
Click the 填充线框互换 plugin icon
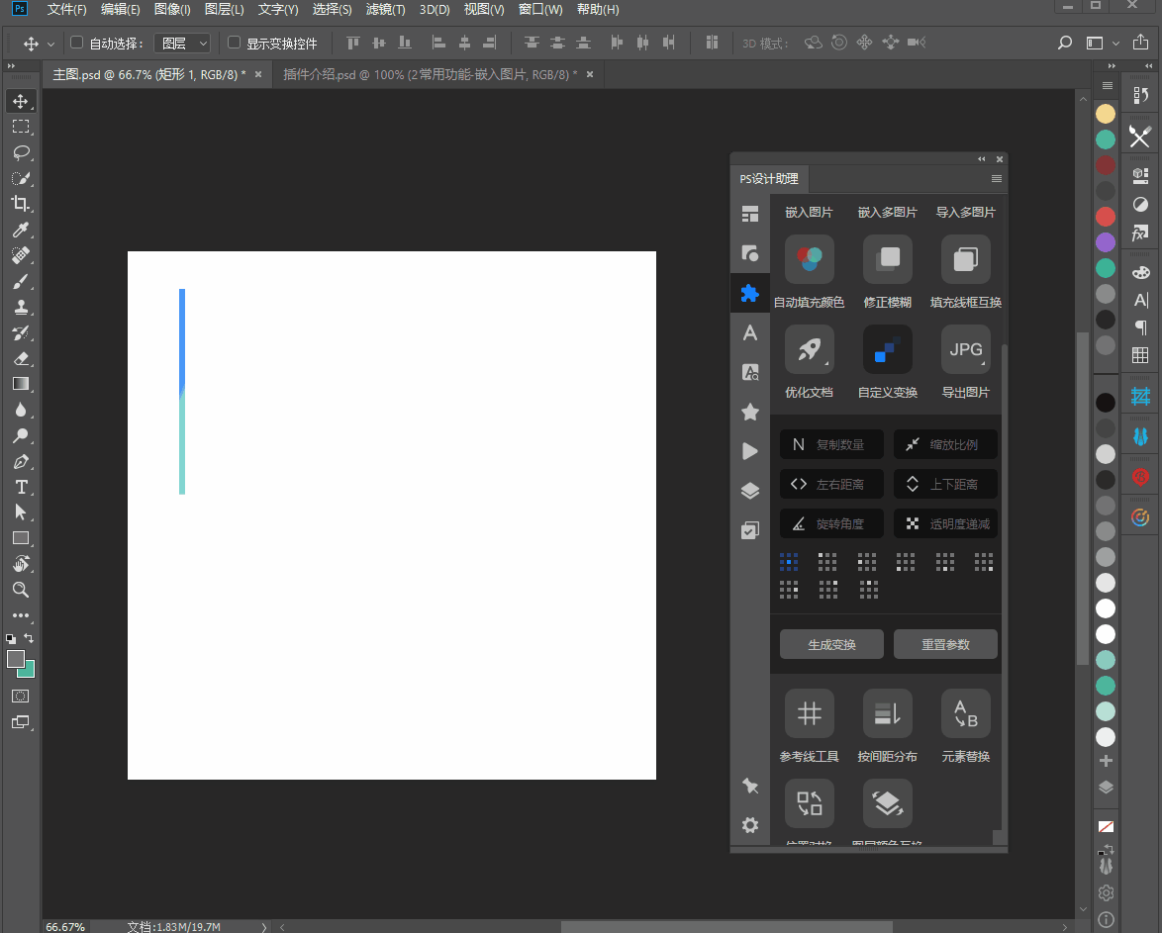(966, 258)
